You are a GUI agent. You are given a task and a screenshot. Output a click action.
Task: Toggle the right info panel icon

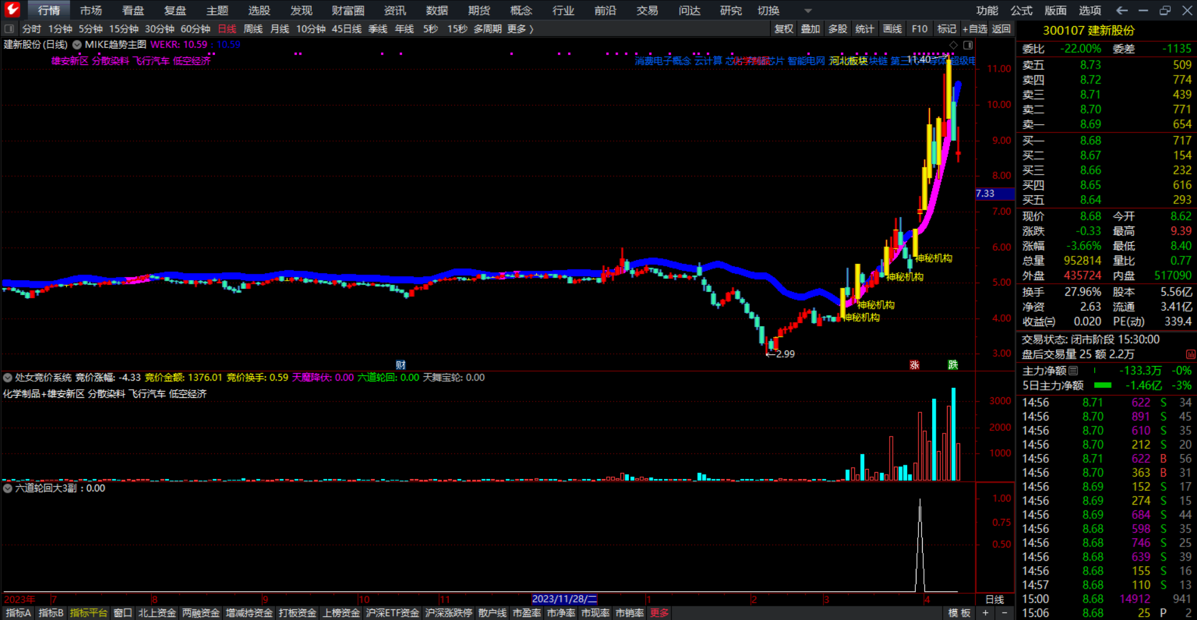[x=968, y=45]
